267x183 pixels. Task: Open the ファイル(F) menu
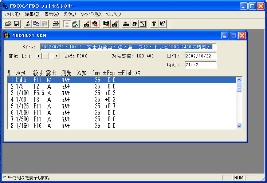[12, 14]
